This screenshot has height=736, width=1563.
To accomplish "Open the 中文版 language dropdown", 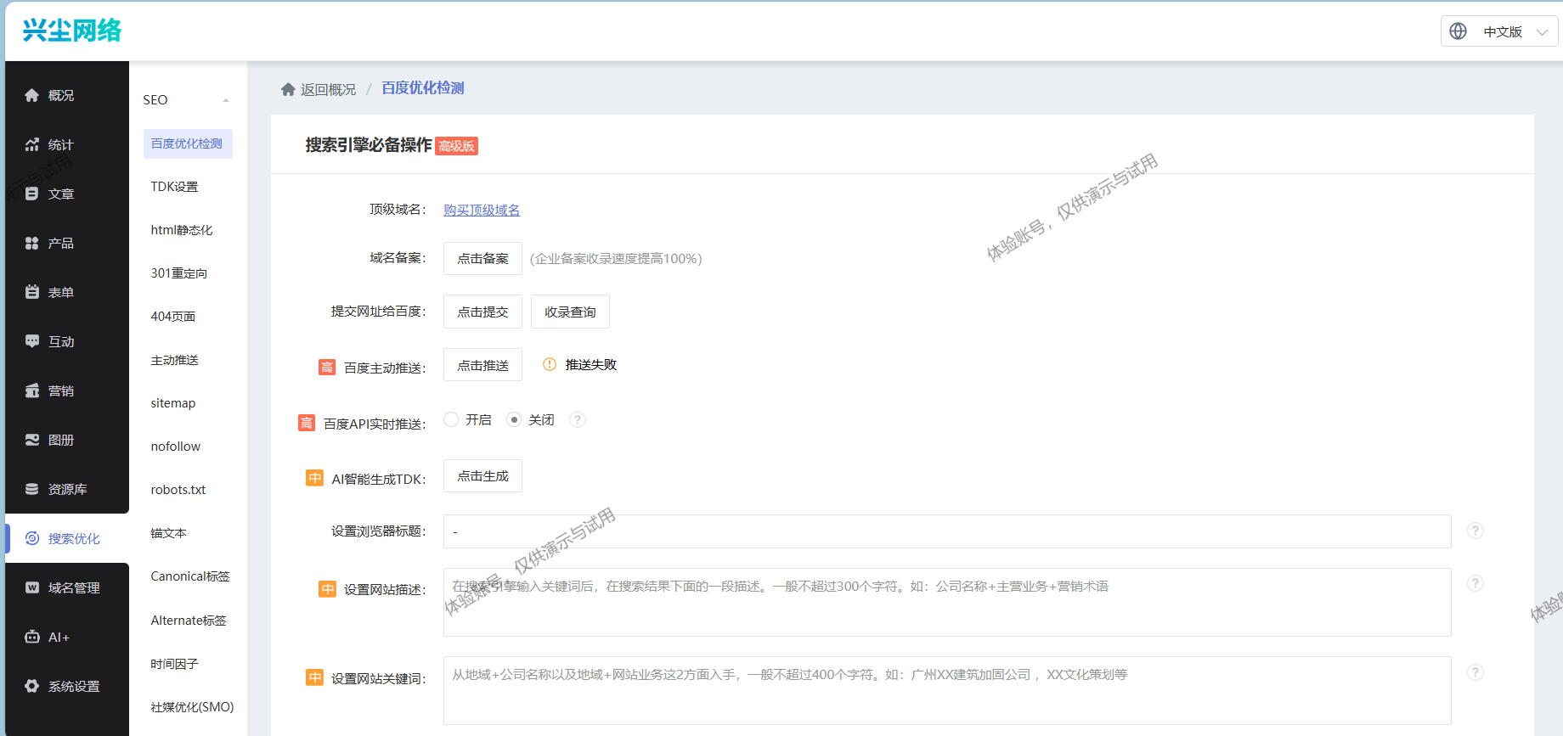I will [1499, 31].
